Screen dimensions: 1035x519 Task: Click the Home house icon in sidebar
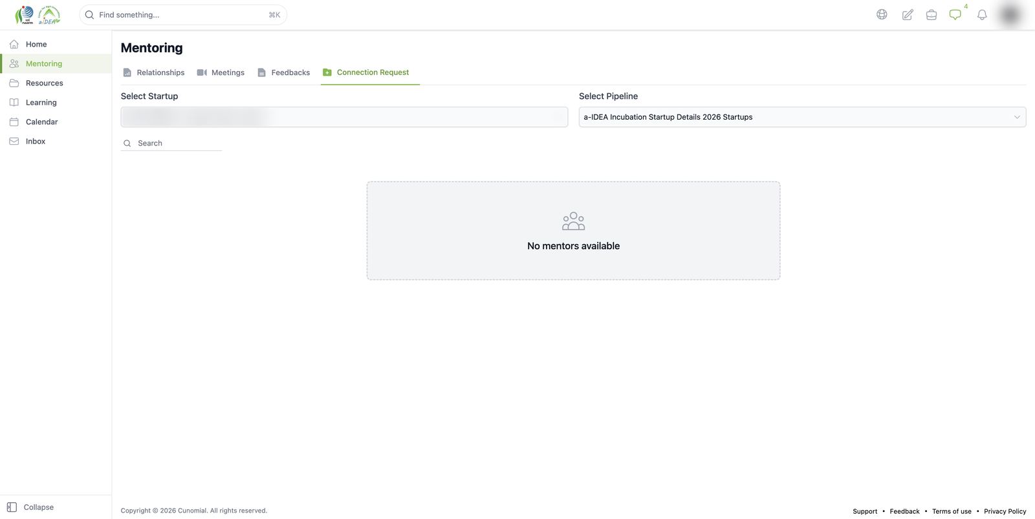pos(14,44)
